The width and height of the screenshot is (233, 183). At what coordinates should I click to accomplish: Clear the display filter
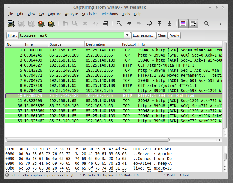[162, 35]
